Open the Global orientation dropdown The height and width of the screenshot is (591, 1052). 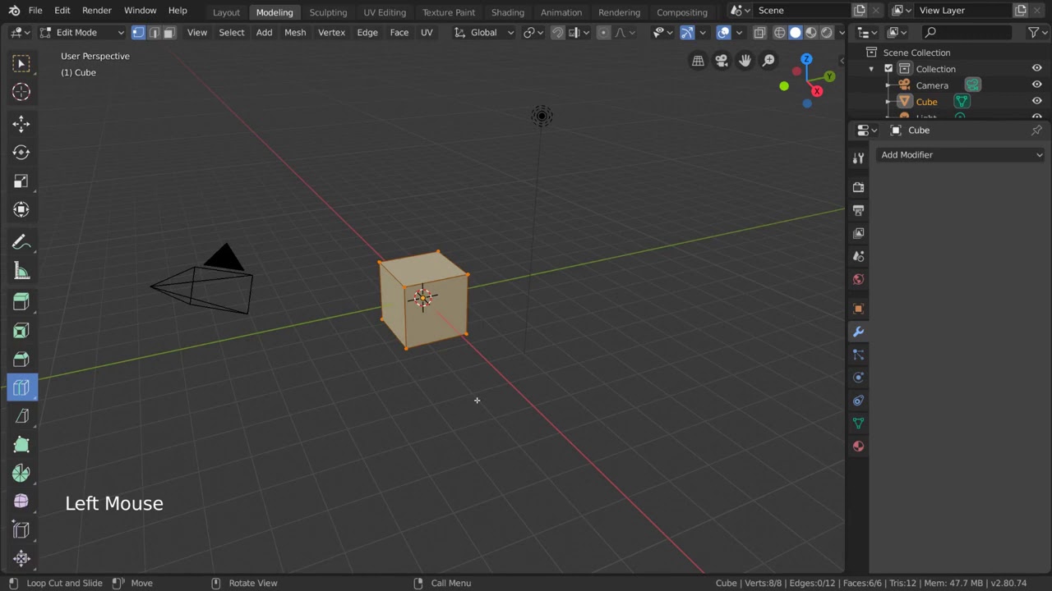483,33
